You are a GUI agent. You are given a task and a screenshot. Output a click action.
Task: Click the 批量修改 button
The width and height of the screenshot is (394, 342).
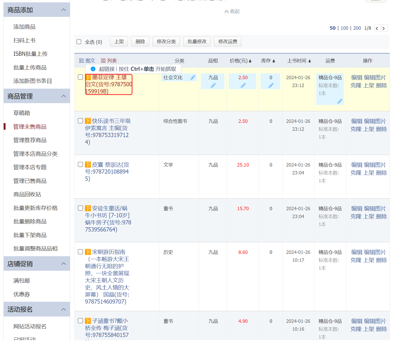pos(197,42)
